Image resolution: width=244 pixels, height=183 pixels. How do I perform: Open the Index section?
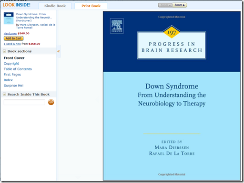(x=8, y=80)
